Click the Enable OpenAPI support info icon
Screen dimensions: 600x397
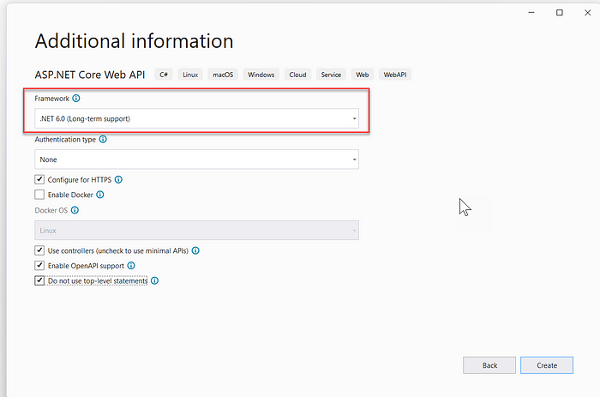click(131, 266)
